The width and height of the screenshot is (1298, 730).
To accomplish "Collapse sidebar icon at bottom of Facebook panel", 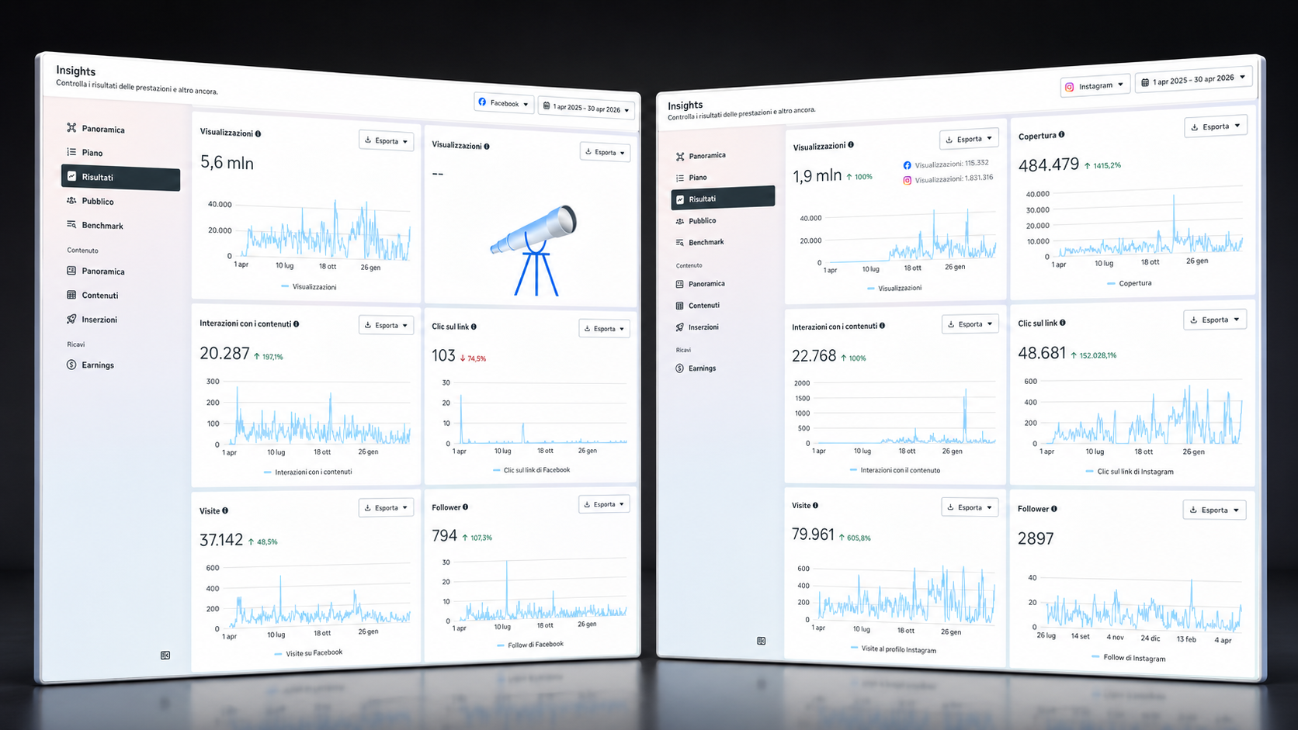I will point(165,656).
